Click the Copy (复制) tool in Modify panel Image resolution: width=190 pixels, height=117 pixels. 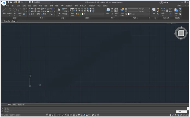tap(43, 14)
